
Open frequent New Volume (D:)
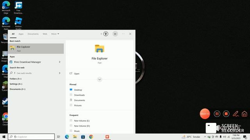(80, 126)
